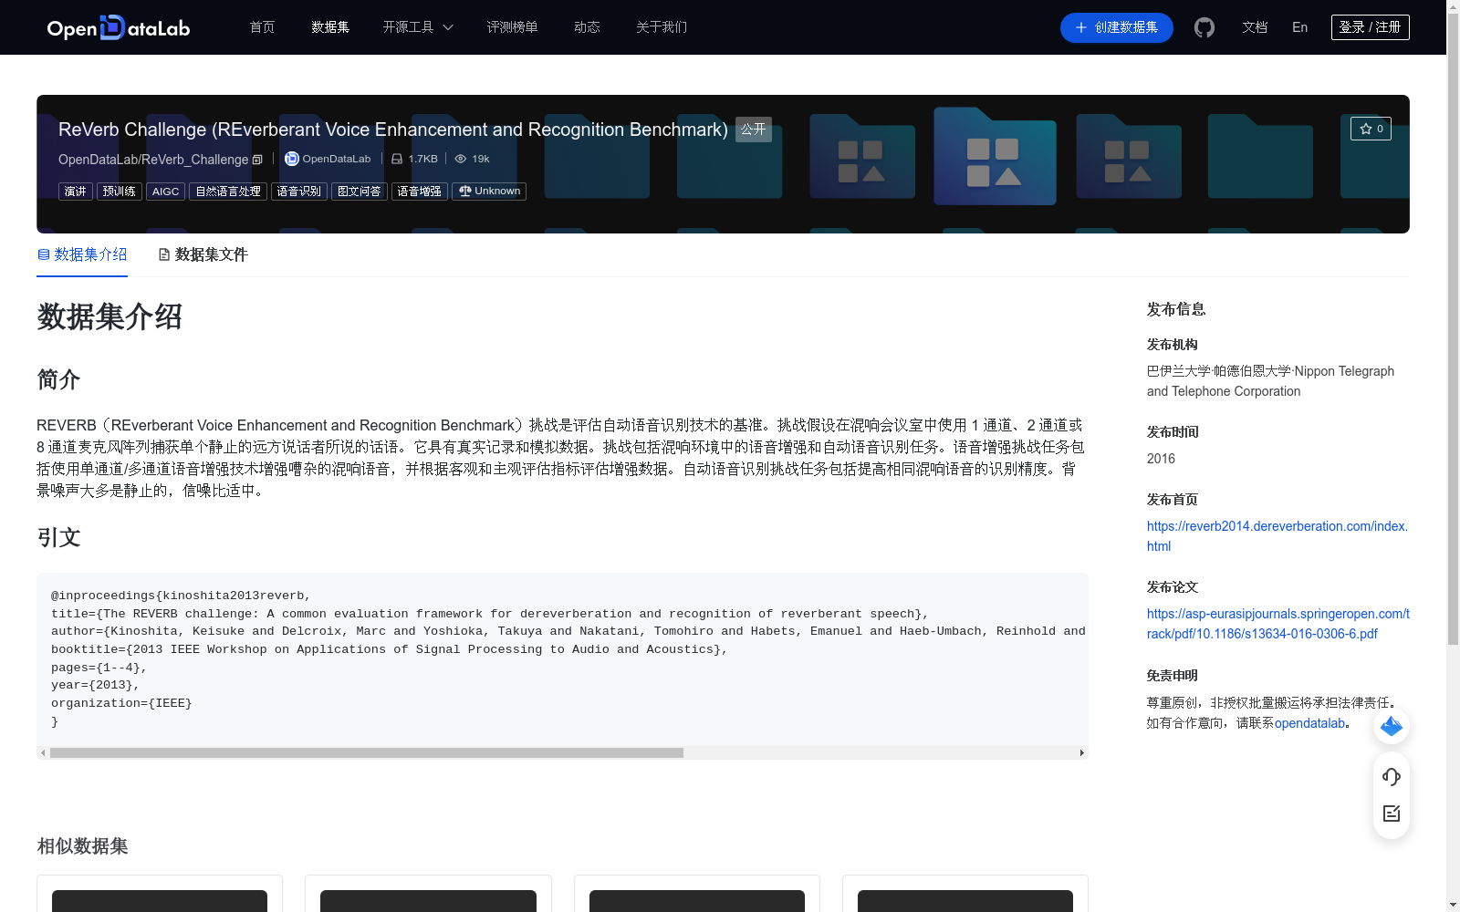Open the springeropen paper PDF link
The height and width of the screenshot is (912, 1460).
[x=1277, y=624]
